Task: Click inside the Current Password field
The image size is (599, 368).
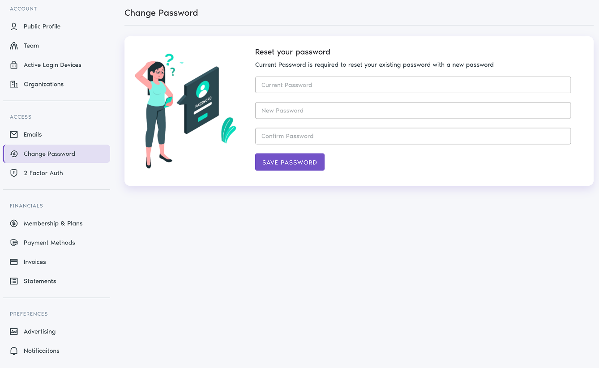Action: point(413,85)
